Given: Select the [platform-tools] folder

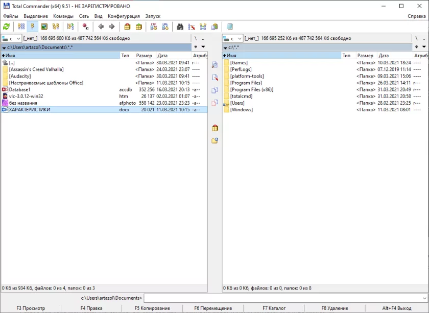Looking at the screenshot, I should (x=325, y=76).
